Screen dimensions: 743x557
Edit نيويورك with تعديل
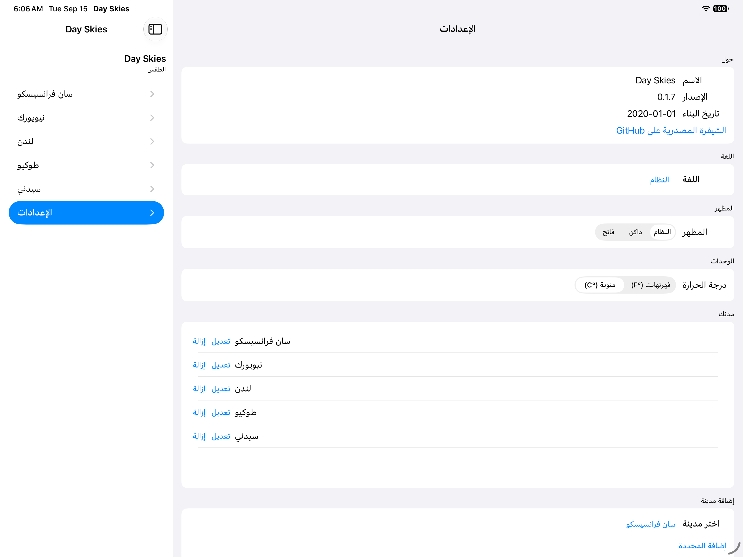click(x=221, y=365)
